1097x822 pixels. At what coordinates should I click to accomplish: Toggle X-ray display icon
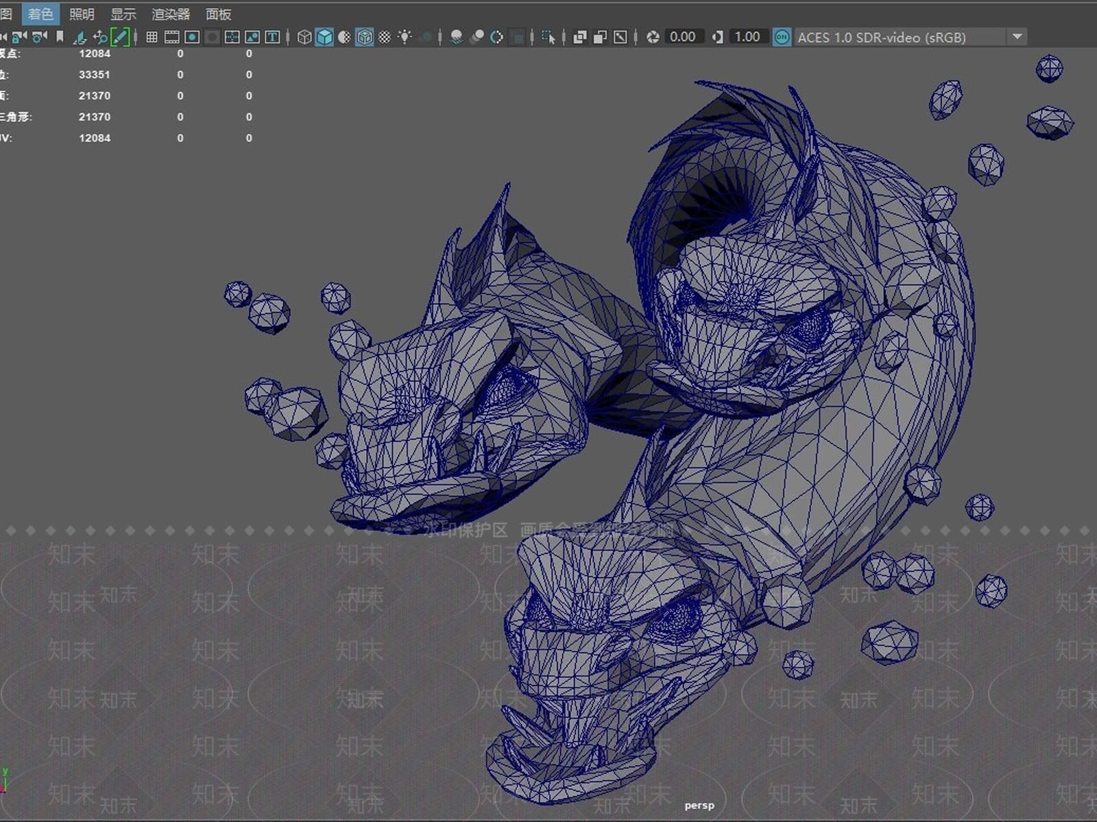[x=580, y=37]
